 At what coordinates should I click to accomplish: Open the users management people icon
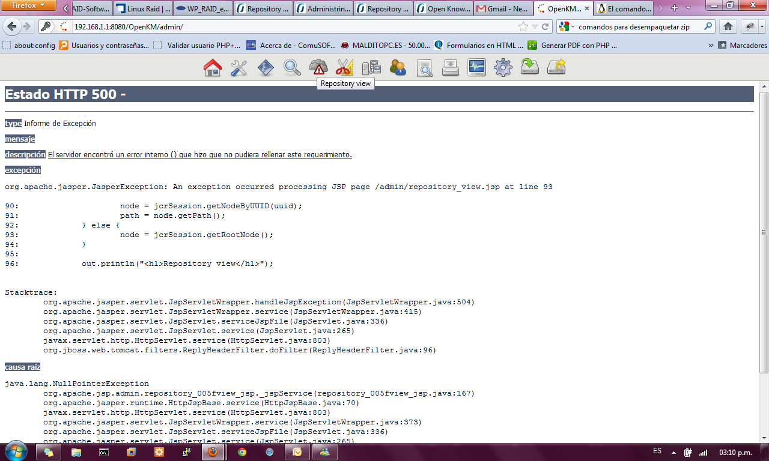pyautogui.click(x=398, y=68)
